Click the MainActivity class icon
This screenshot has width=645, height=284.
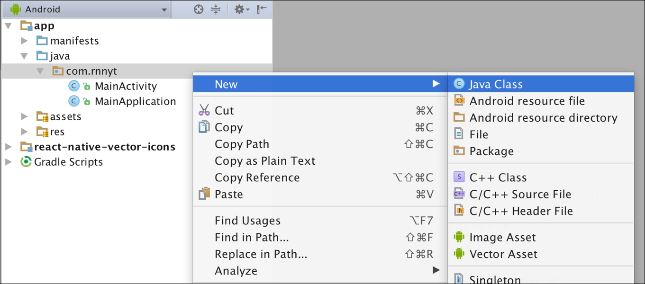coord(74,86)
